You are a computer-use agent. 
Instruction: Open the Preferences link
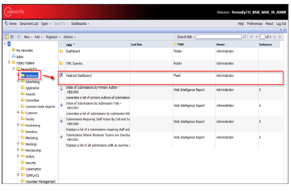(254, 23)
